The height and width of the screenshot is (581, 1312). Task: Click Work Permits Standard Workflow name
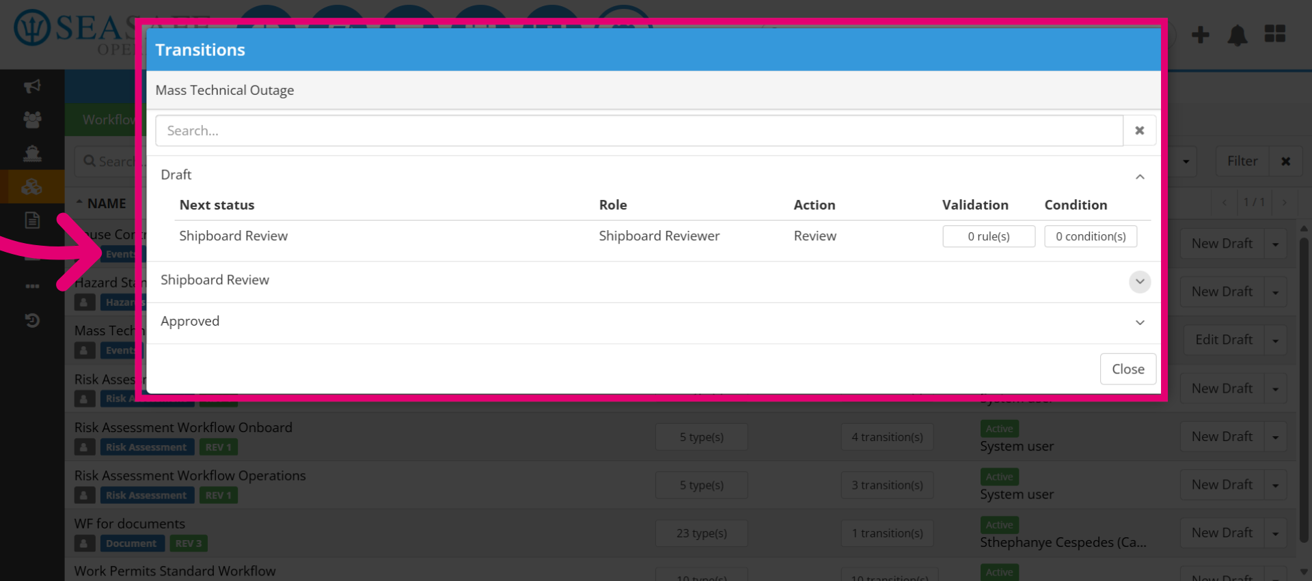(x=175, y=571)
